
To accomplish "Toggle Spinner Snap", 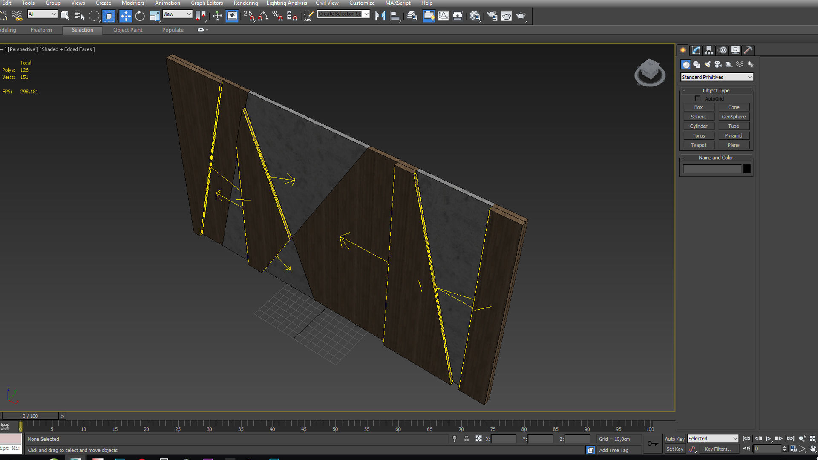I will [292, 16].
